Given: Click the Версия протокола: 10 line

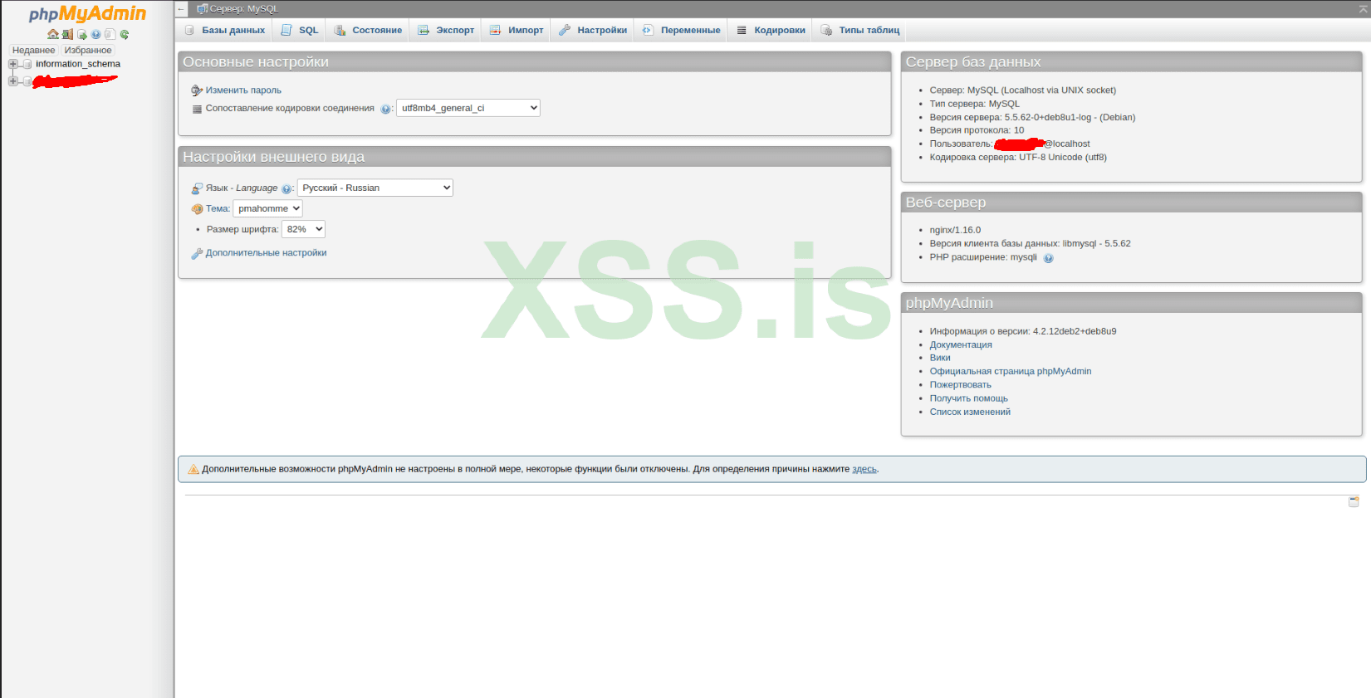Looking at the screenshot, I should click(977, 130).
